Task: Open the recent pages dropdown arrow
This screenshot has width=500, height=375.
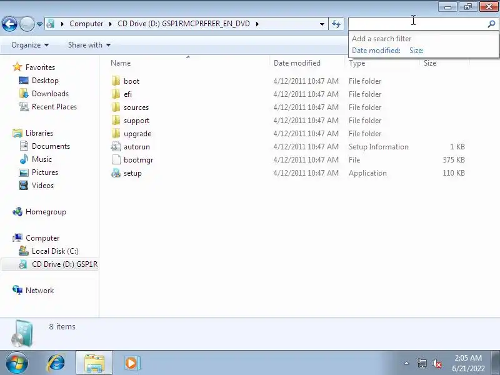Action: 39,24
